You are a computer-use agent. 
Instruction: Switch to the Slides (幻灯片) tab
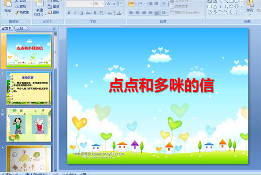pyautogui.click(x=7, y=29)
